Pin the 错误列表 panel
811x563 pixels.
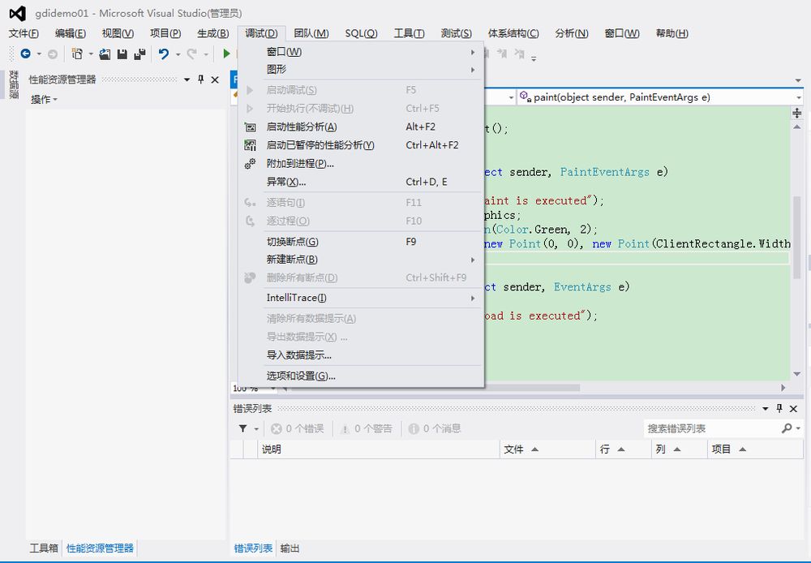(779, 408)
